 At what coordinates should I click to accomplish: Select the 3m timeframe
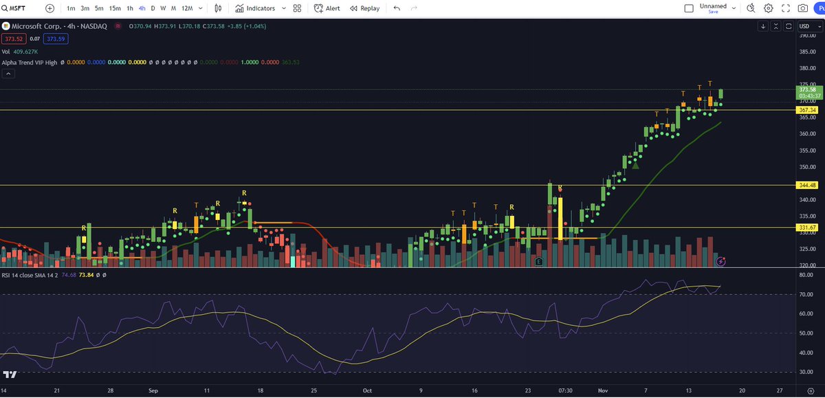click(85, 8)
